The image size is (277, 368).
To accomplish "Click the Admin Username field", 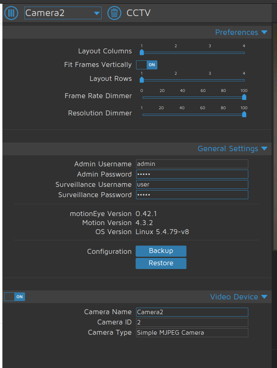I will pyautogui.click(x=192, y=164).
